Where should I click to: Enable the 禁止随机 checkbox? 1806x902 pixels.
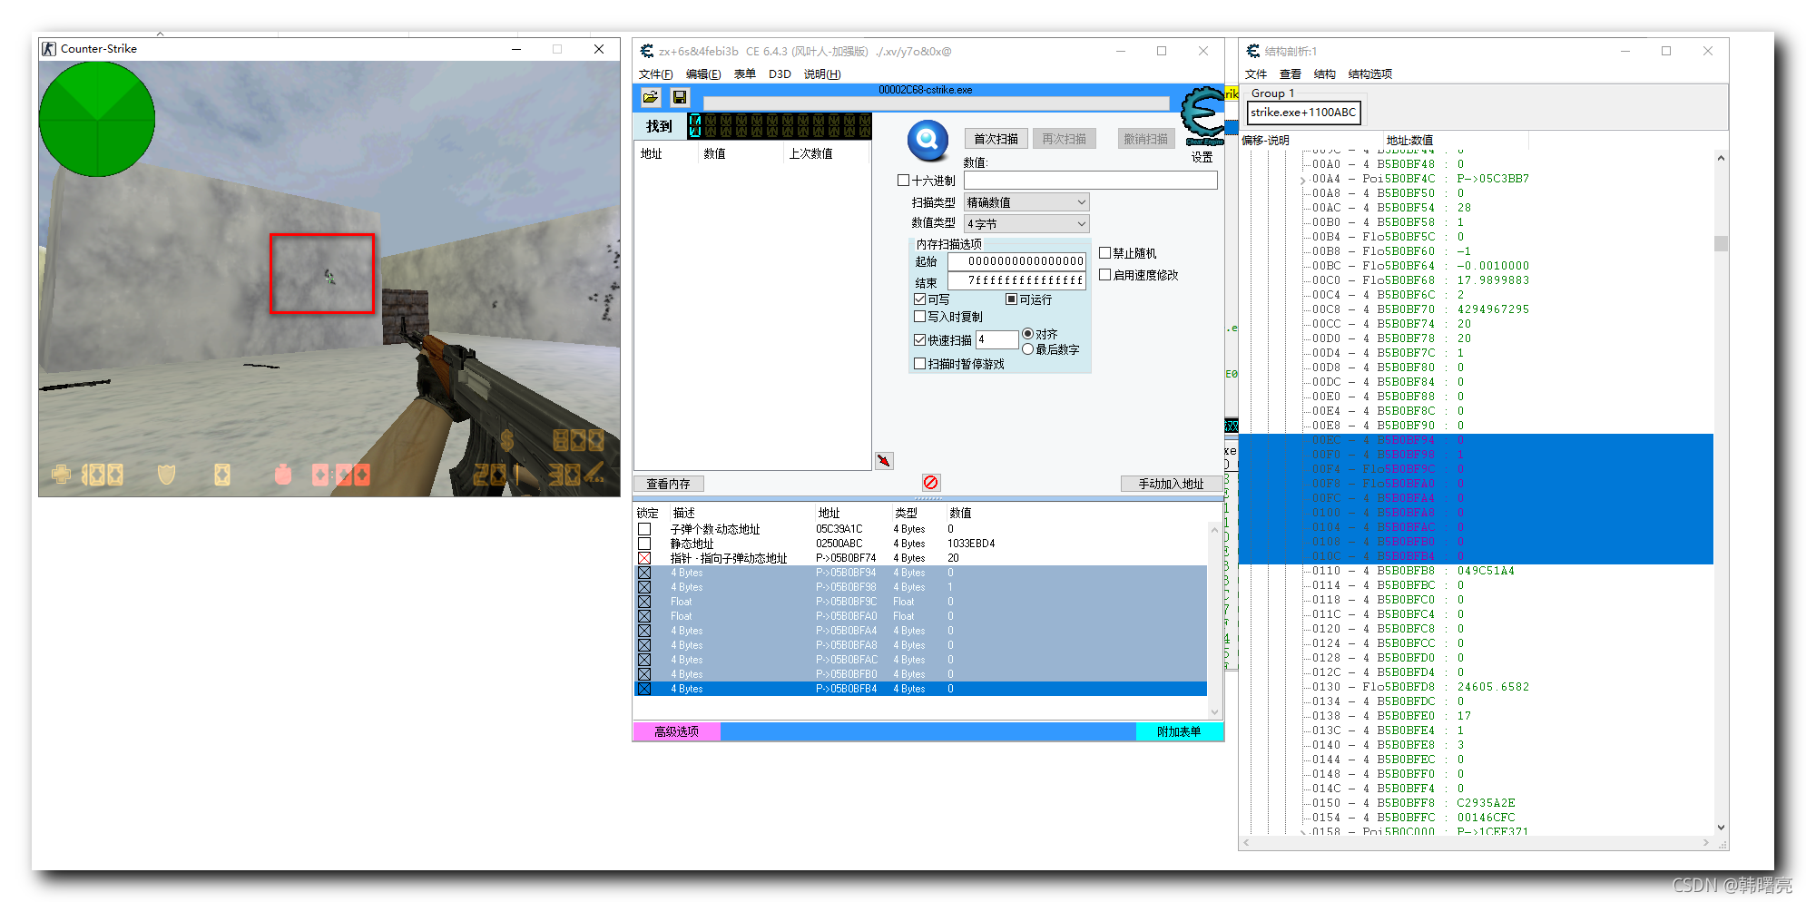point(1105,253)
